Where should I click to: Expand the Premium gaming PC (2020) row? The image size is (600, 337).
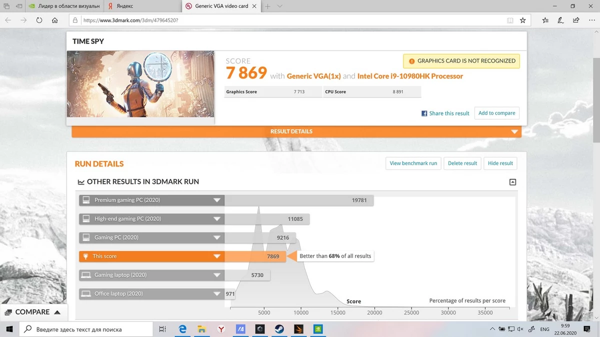(x=152, y=200)
